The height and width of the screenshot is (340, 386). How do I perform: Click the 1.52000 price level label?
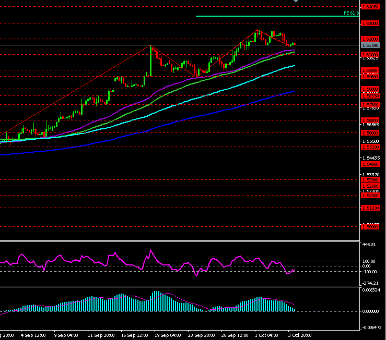pyautogui.click(x=370, y=196)
